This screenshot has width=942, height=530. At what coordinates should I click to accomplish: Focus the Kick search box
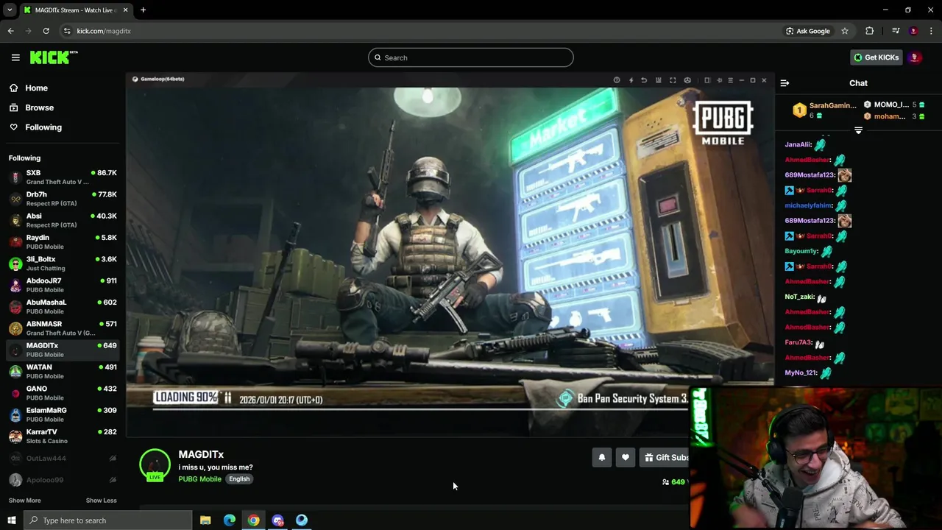point(471,57)
